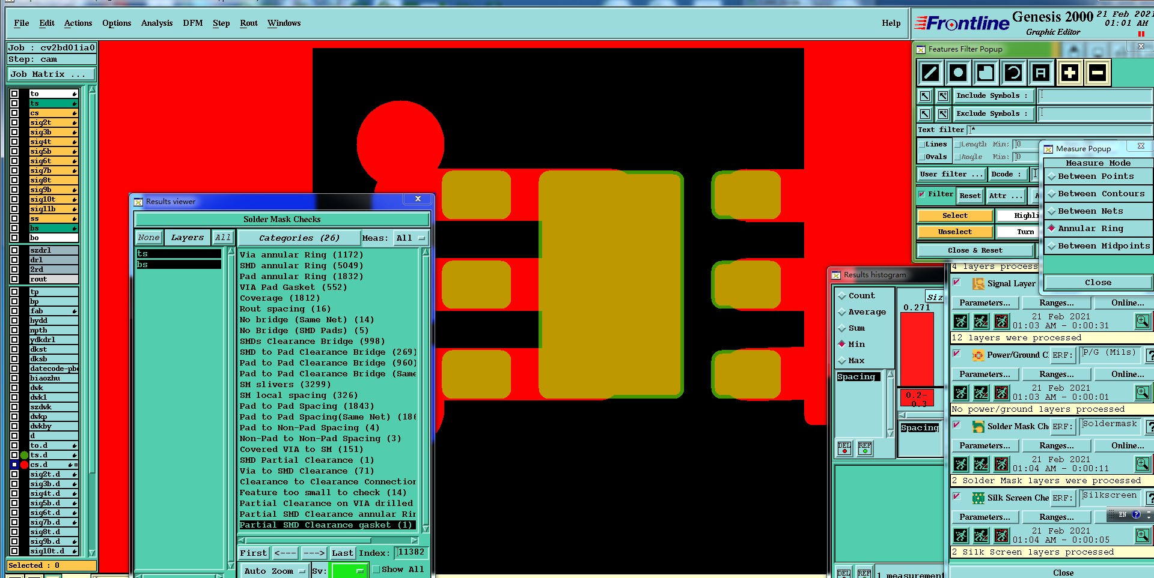Viewport: 1154px width, 578px height.
Task: Click the green color dot on ts.d layer
Action: click(x=24, y=455)
